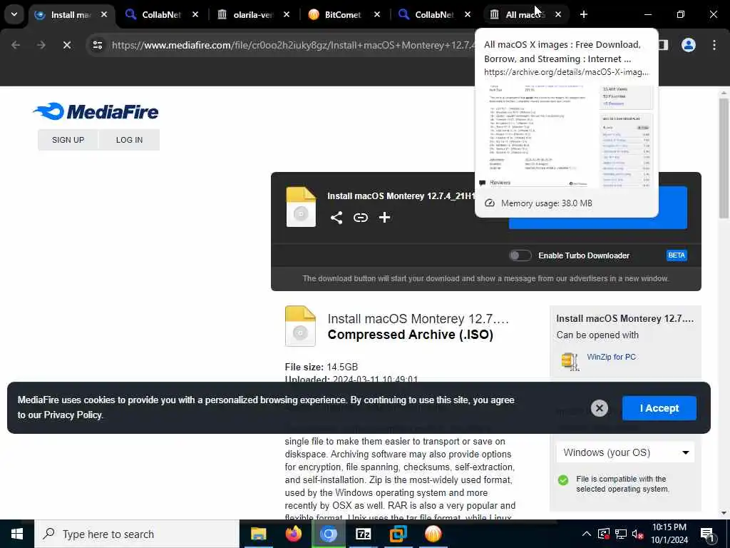Stop loading the page
This screenshot has width=730, height=548.
click(x=67, y=45)
